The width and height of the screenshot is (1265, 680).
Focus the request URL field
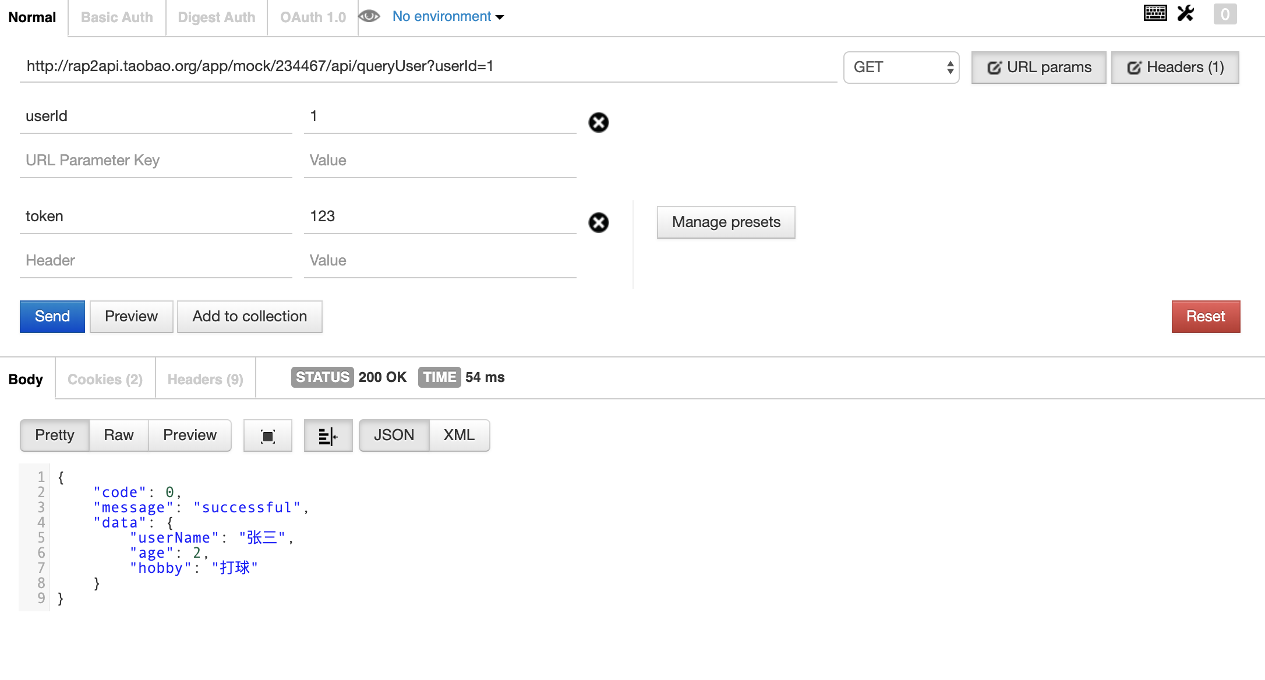click(x=429, y=66)
